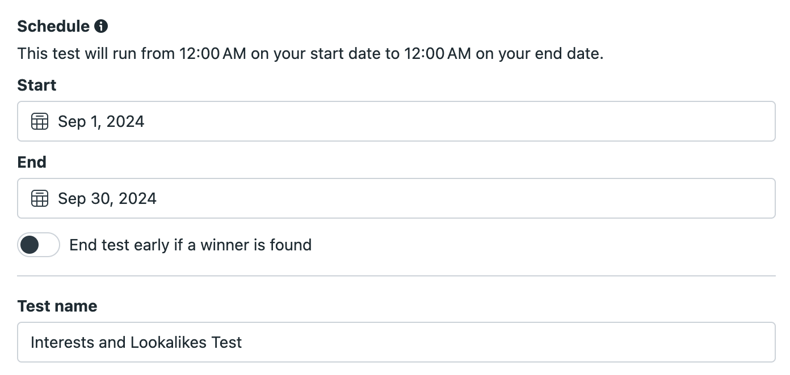Click the Schedule heading
The image size is (790, 375).
click(x=54, y=26)
